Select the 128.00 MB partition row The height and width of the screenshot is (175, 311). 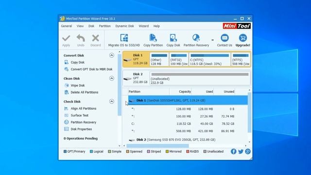(x=188, y=109)
